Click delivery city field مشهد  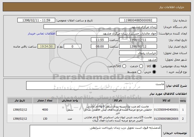[x=138, y=60]
